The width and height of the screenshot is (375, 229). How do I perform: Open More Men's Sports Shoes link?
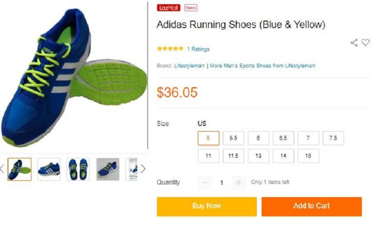tap(262, 66)
